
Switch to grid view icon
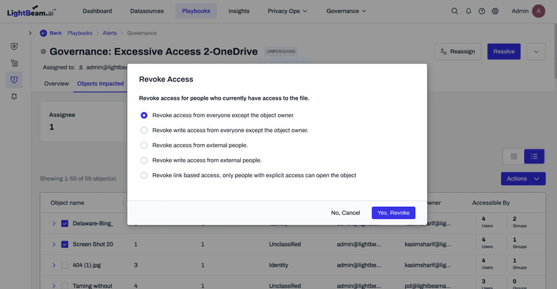point(514,156)
